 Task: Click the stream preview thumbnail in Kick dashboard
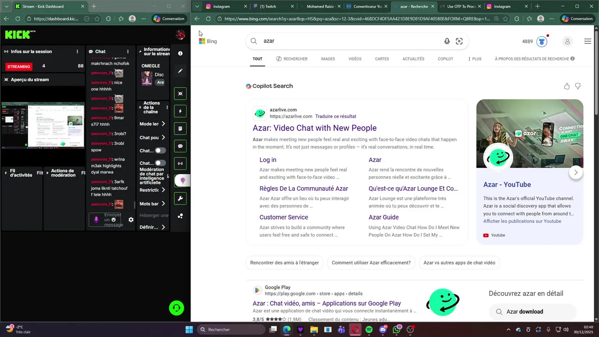click(43, 125)
